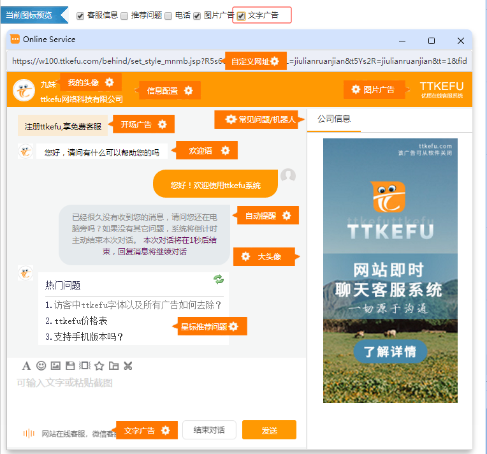The height and width of the screenshot is (454, 487).
Task: Click the 网站在线客服 text ad at bottom
Action: tap(79, 434)
